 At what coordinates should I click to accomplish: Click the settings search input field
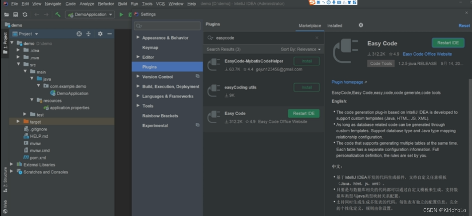click(x=167, y=26)
